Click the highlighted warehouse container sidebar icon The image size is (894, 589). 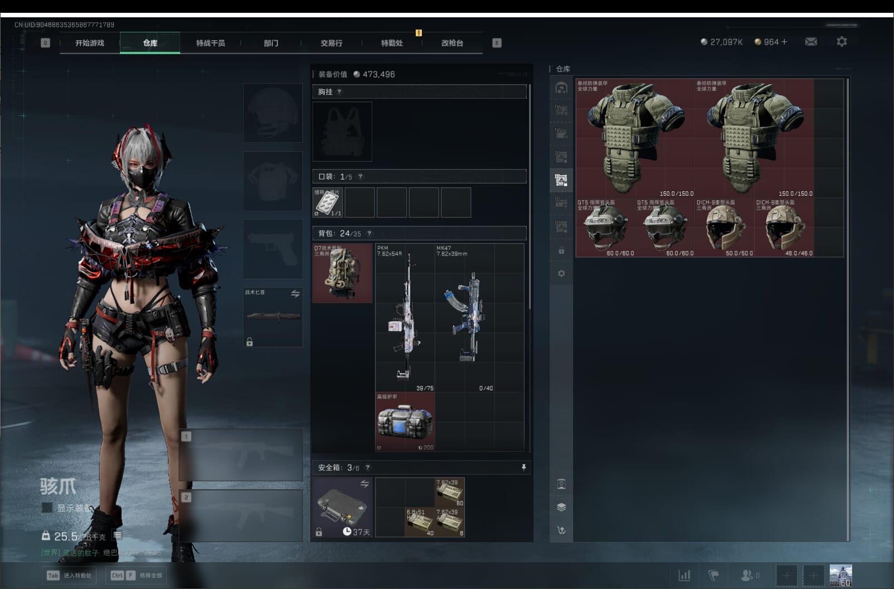click(561, 180)
